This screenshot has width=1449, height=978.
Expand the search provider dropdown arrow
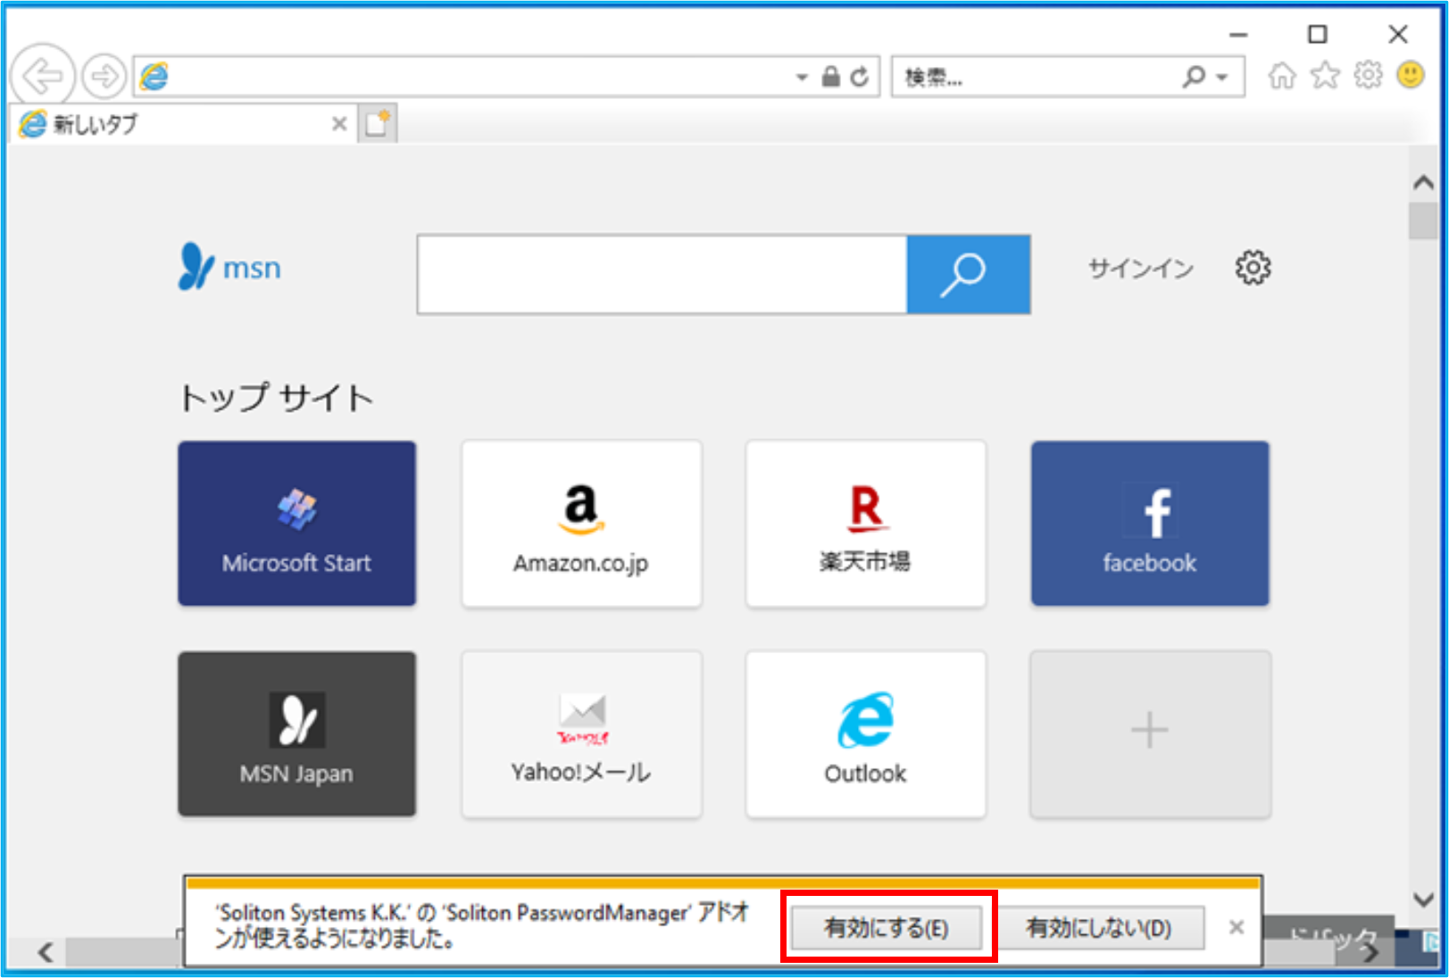click(x=1222, y=78)
